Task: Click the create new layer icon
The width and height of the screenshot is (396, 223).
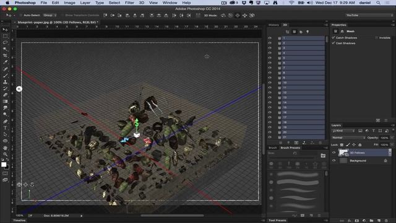Action: tap(379, 221)
